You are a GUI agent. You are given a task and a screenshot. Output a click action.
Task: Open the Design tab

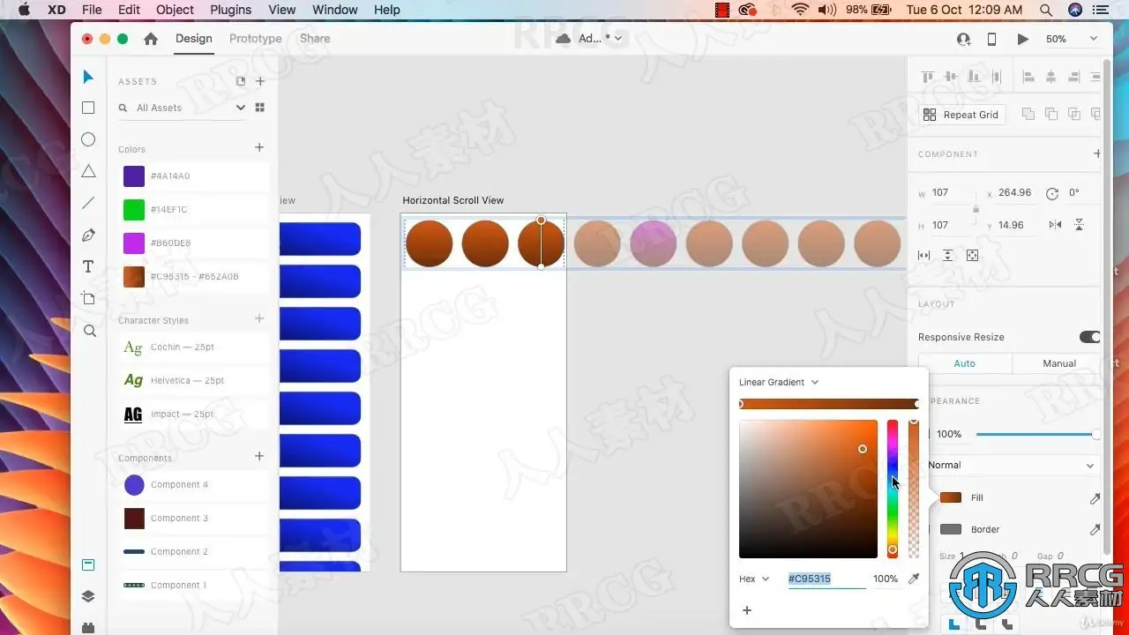click(x=194, y=39)
